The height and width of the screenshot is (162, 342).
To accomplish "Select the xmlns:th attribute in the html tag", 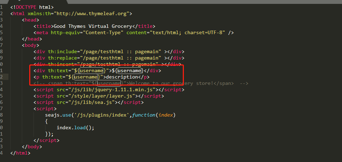I will point(39,14).
